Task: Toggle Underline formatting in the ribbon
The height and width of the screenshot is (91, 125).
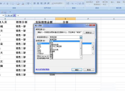Action: point(7,3)
